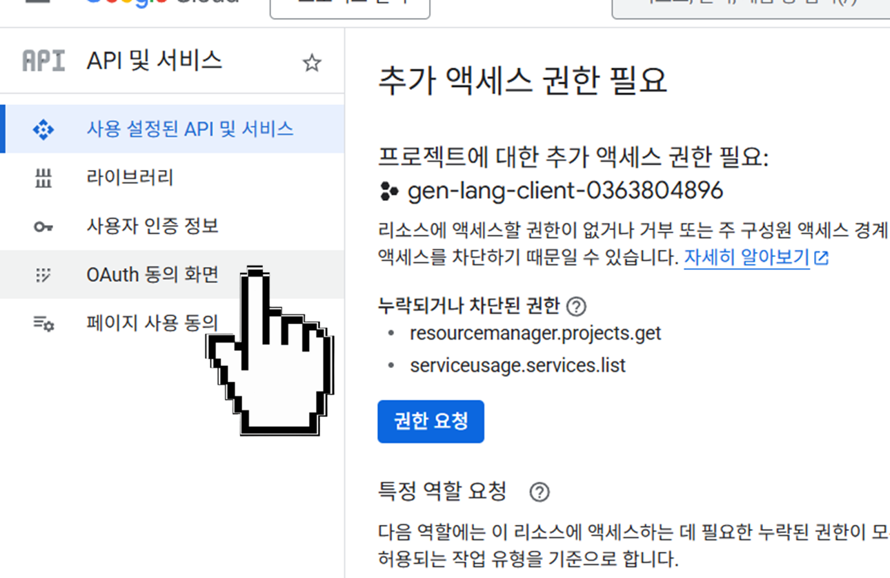The height and width of the screenshot is (578, 890).
Task: Open the 사용자 인증 정보 menu item
Action: (x=172, y=227)
